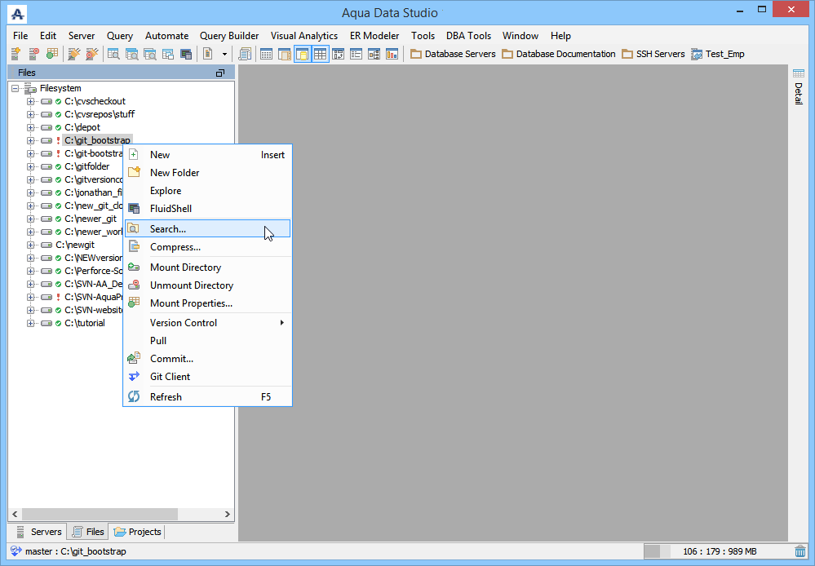Viewport: 815px width, 566px height.
Task: Click the new document page toolbar icon
Action: click(x=207, y=54)
